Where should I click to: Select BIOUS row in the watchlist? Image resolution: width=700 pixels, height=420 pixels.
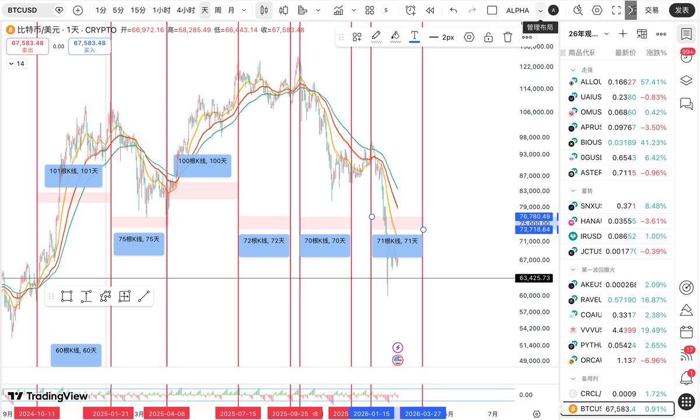click(618, 142)
